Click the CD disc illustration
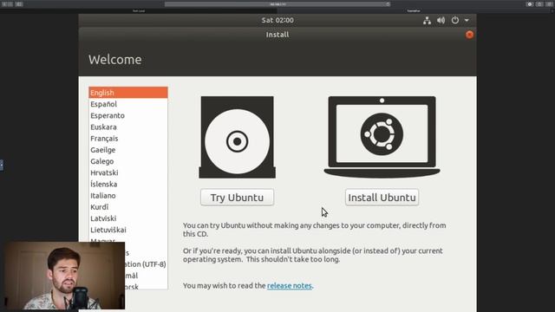555x312 pixels. [x=237, y=137]
